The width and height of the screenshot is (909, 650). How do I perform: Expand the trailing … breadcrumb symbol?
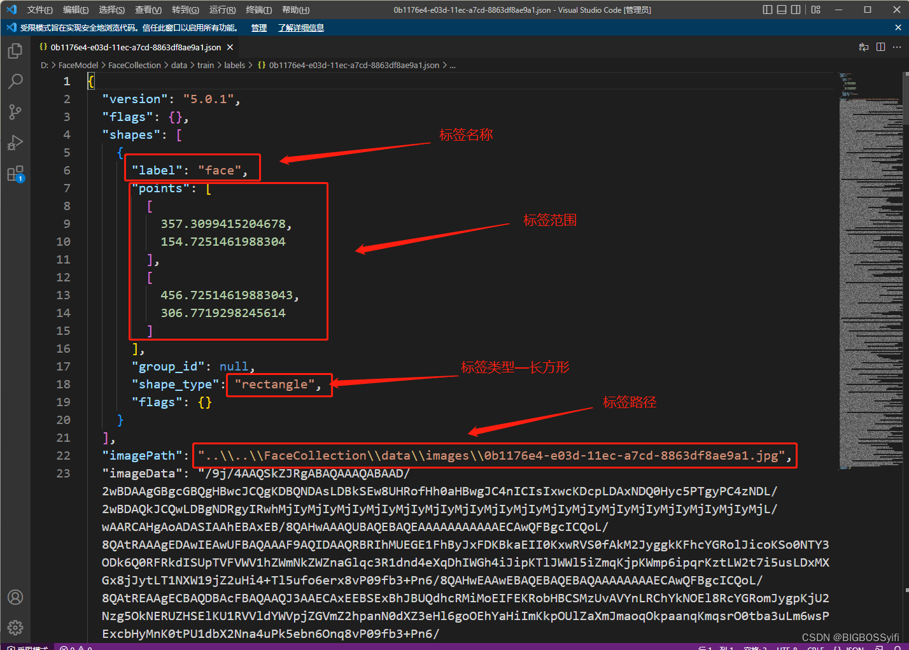453,65
